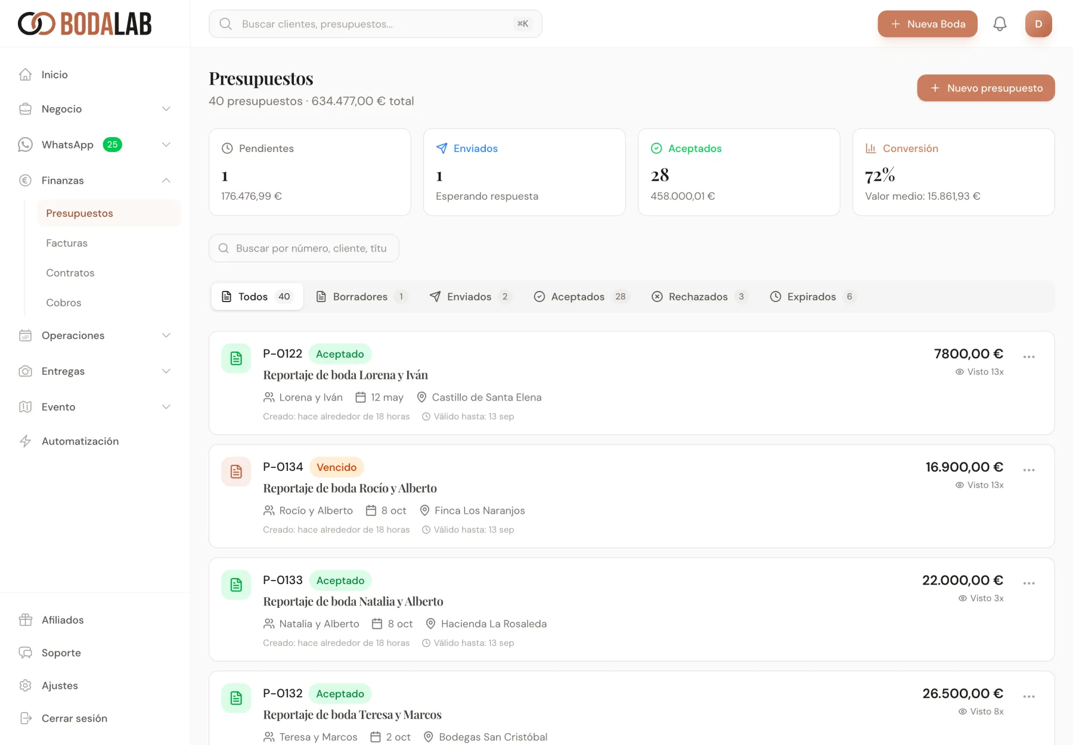The width and height of the screenshot is (1073, 745).
Task: Click document icon of budget P-0132
Action: [x=236, y=698]
